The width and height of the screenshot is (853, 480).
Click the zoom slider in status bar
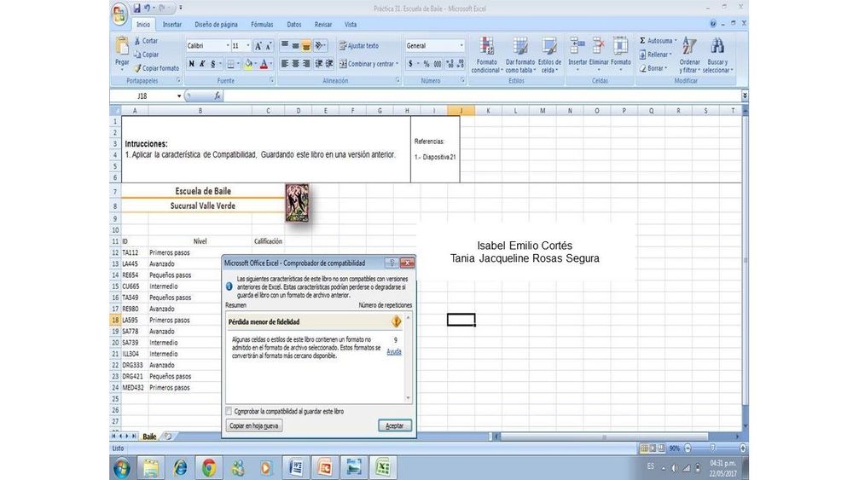[712, 448]
